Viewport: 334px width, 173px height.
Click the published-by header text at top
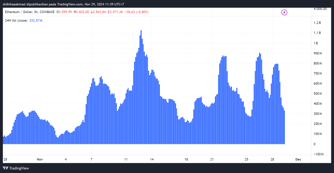point(63,4)
